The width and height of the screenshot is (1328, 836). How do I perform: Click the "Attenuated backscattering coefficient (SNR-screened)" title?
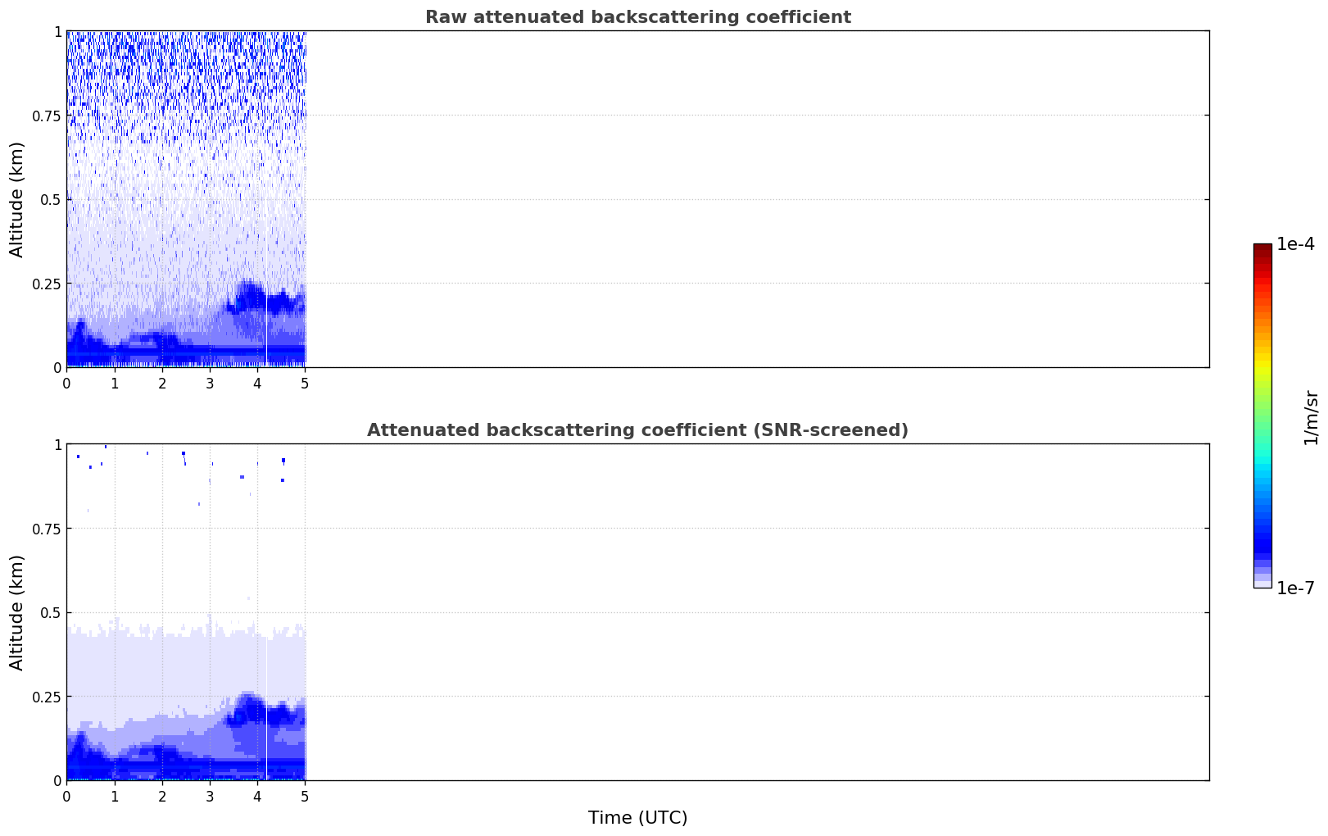637,430
